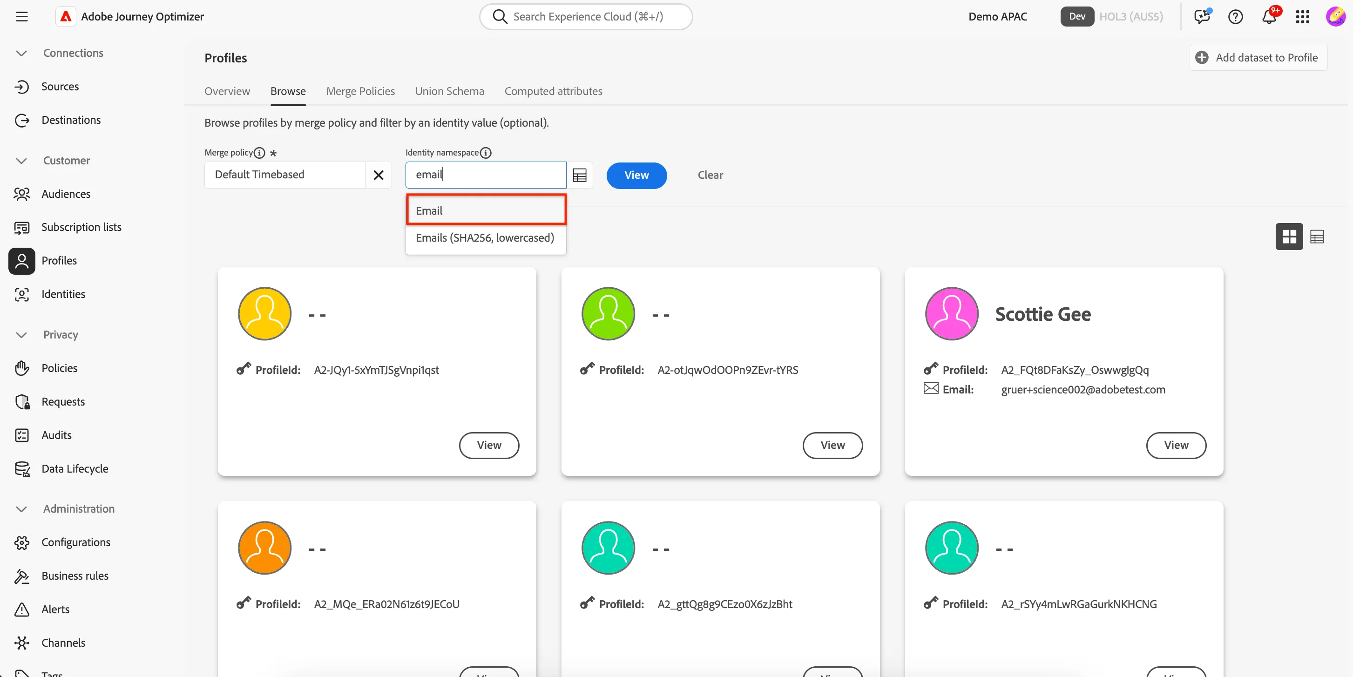The height and width of the screenshot is (677, 1353).
Task: Click Add dataset to Profile
Action: 1258,58
